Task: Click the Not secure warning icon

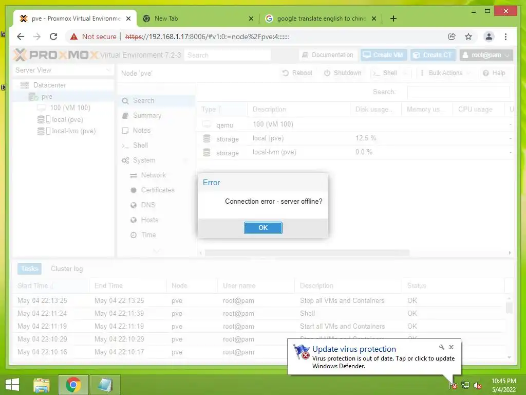Action: pos(74,37)
